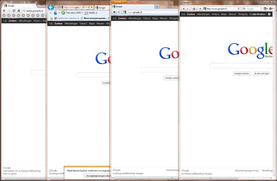Image resolution: width=277 pixels, height=181 pixels.
Task: Click the Google zoeken button in Firefox
Action: (x=171, y=78)
